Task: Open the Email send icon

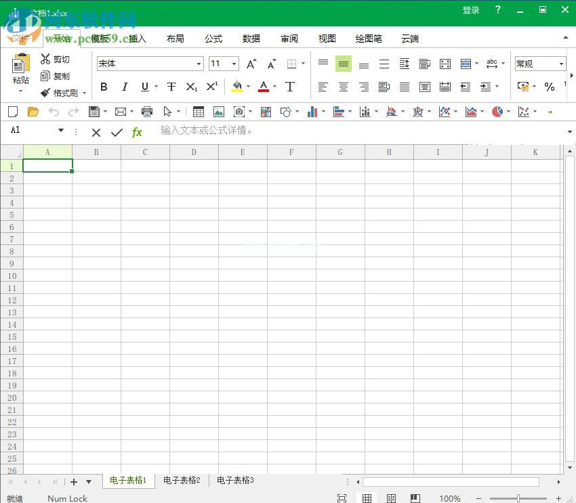Action: (120, 111)
